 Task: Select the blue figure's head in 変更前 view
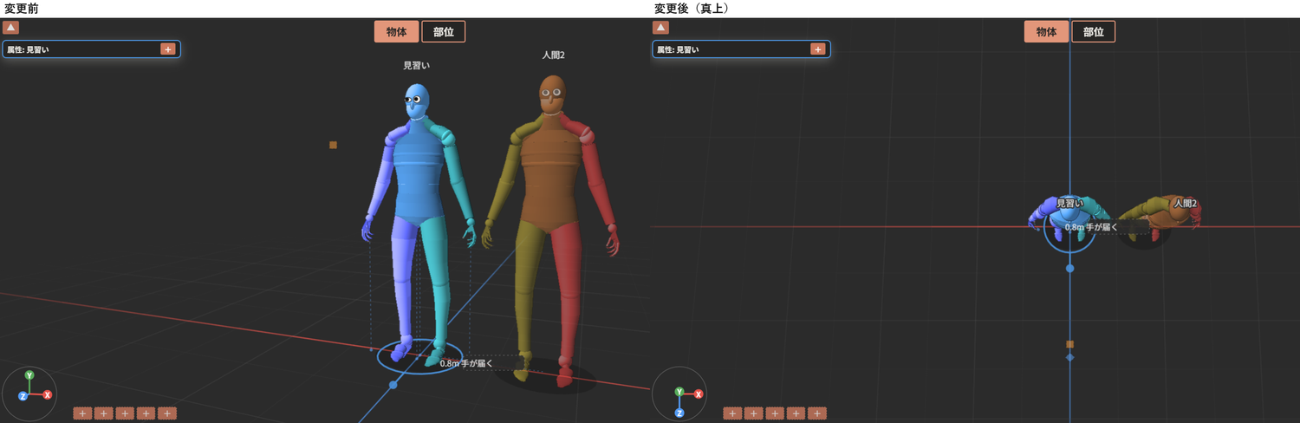(x=417, y=101)
